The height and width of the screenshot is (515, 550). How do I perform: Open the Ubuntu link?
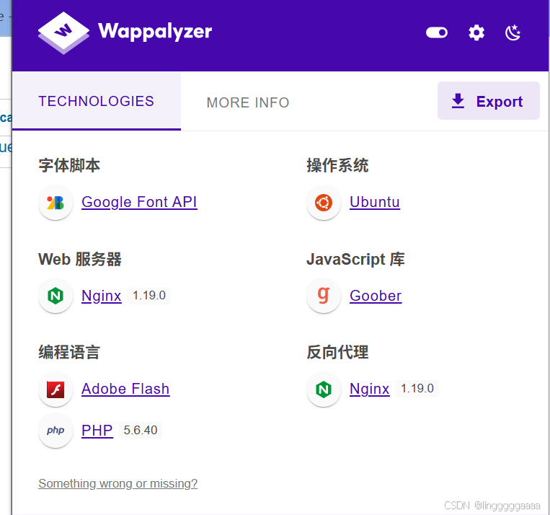coord(375,202)
